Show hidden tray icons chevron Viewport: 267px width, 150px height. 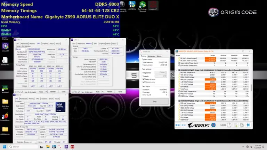[243, 147]
